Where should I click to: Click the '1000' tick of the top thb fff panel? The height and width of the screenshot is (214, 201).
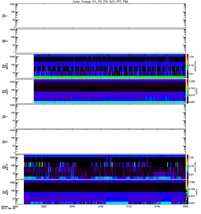pos(12,4)
